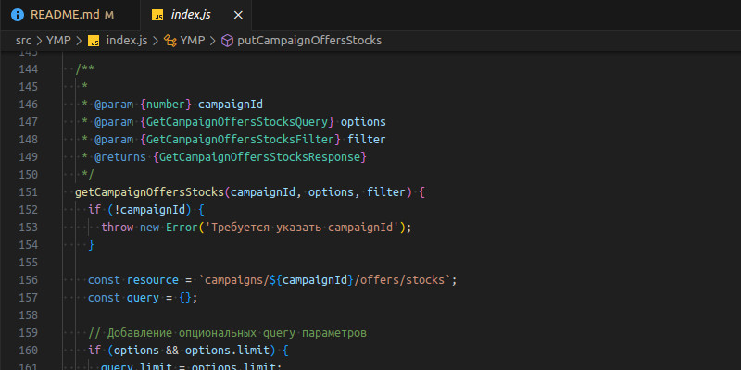Click the @returns tag on line 149
The width and height of the screenshot is (741, 370).
[x=120, y=157]
